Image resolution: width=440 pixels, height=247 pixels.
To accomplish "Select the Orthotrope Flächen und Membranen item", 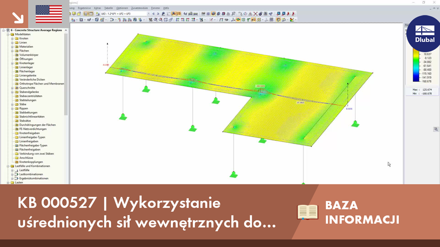I will pyautogui.click(x=42, y=84).
